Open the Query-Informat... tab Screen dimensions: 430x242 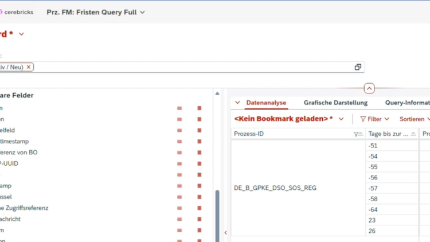coord(407,103)
